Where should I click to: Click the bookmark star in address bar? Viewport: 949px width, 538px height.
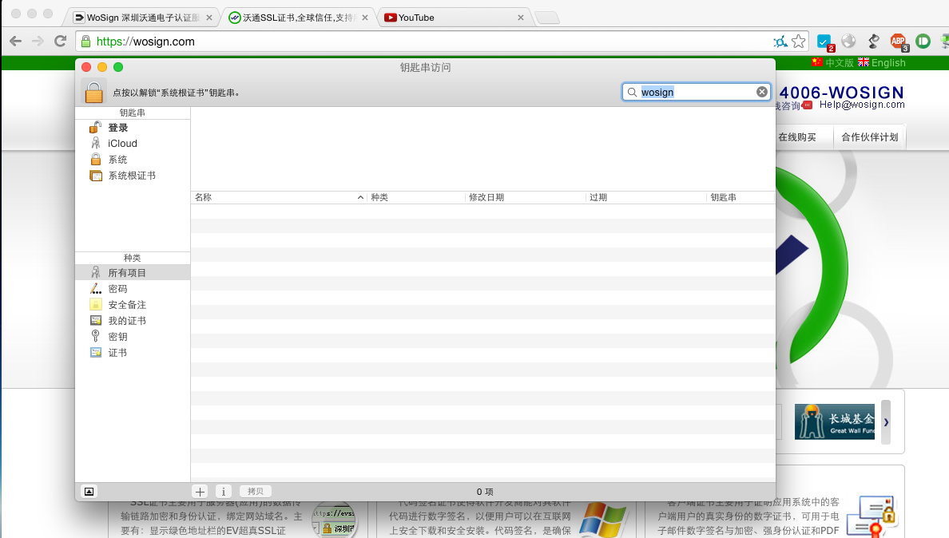[x=798, y=42]
